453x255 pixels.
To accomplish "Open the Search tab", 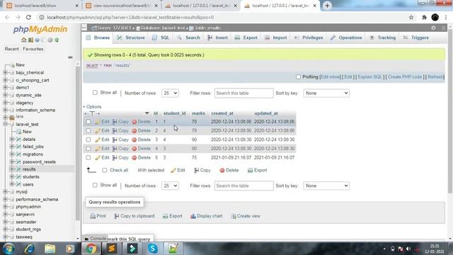I will click(x=188, y=38).
